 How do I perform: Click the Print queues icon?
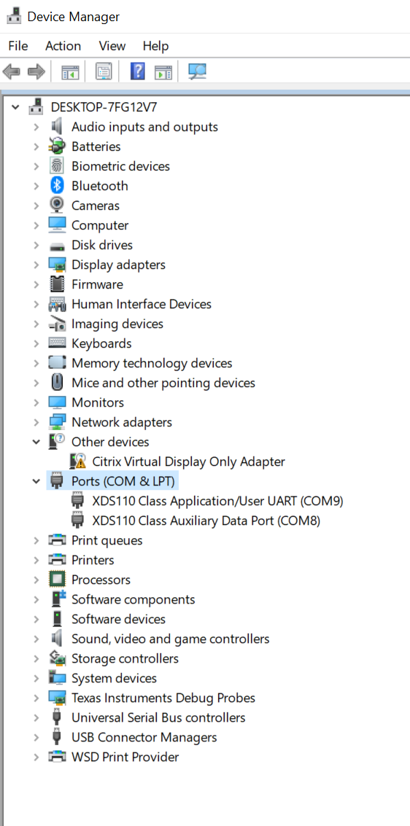[57, 540]
